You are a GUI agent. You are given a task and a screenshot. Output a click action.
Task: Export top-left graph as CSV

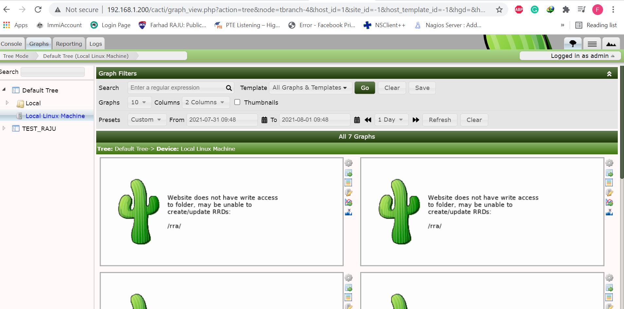[348, 173]
